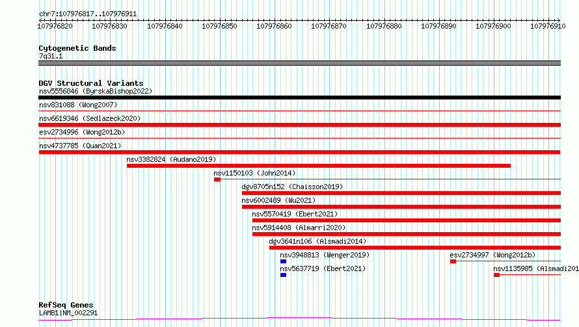
Task: Click ruler position 107976860
Action: (x=274, y=26)
